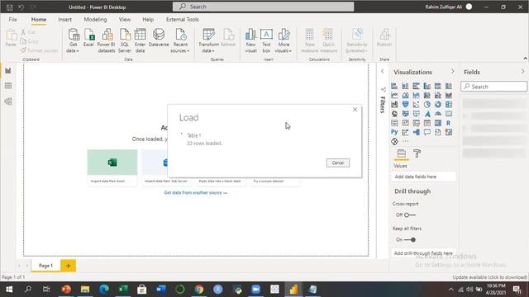The height and width of the screenshot is (297, 529).
Task: Select the Treemap visual
Action: (449, 105)
